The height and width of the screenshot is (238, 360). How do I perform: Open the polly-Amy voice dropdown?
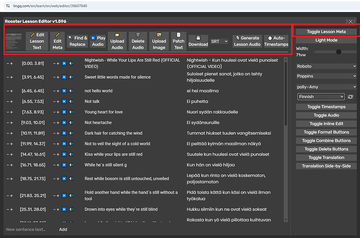tap(326, 87)
